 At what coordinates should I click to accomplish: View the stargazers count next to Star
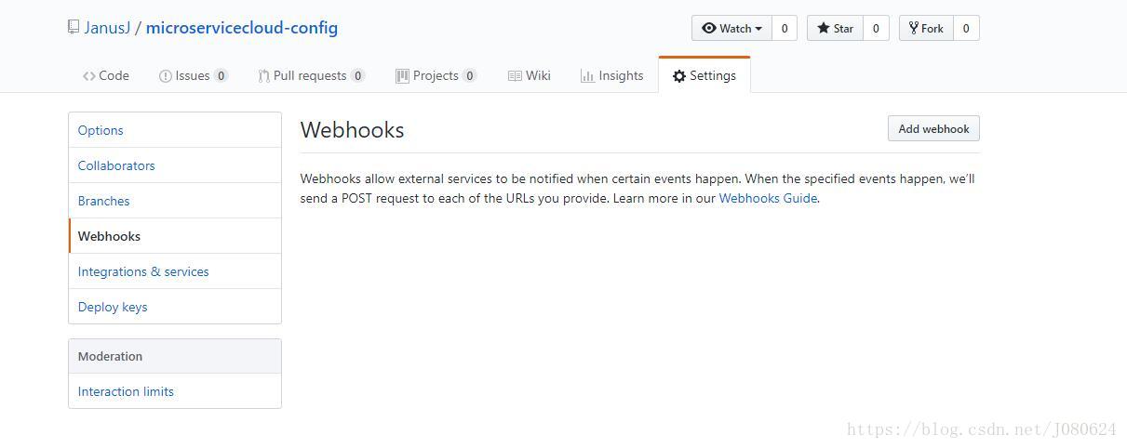876,28
